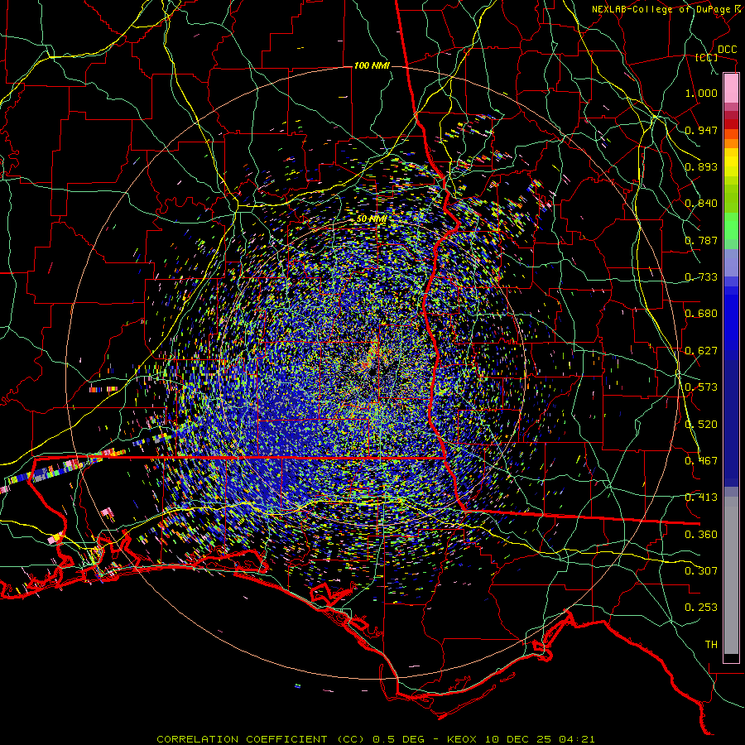Click the red segment of the color bar

[x=731, y=123]
